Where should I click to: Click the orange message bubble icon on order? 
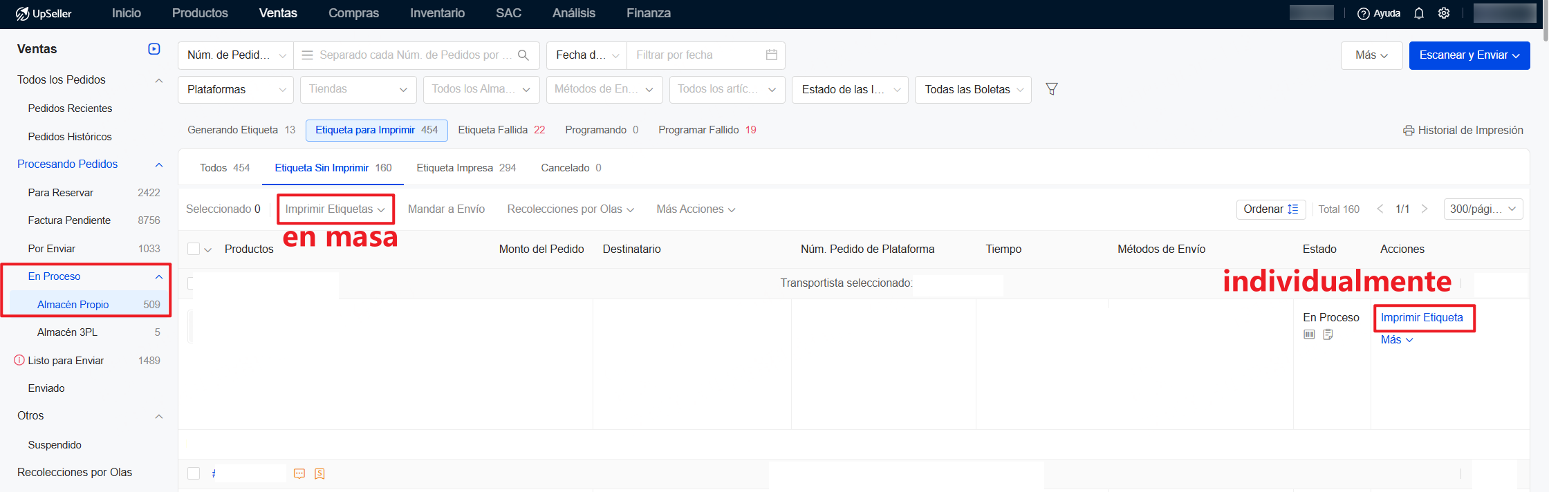point(299,474)
